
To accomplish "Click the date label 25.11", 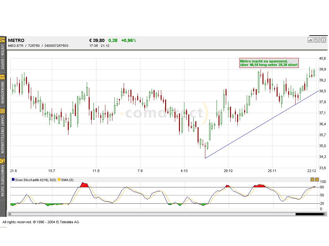I will click(272, 171).
